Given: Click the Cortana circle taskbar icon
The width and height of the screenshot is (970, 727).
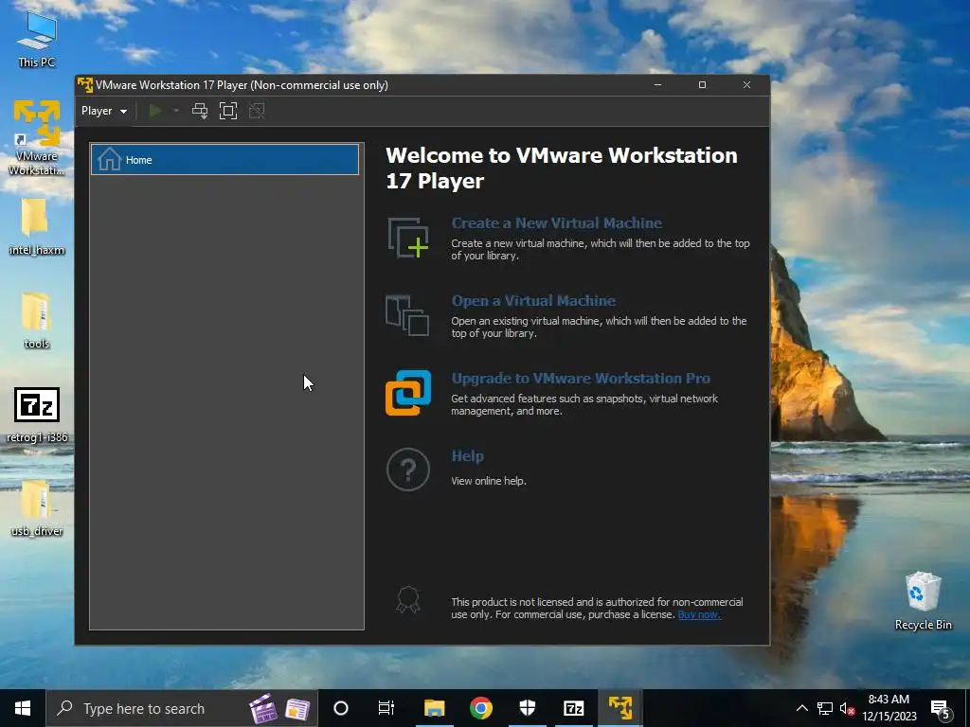Looking at the screenshot, I should (341, 708).
